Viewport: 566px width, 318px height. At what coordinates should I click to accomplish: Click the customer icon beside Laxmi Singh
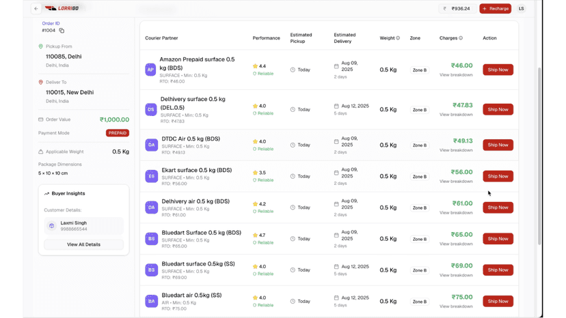[52, 226]
